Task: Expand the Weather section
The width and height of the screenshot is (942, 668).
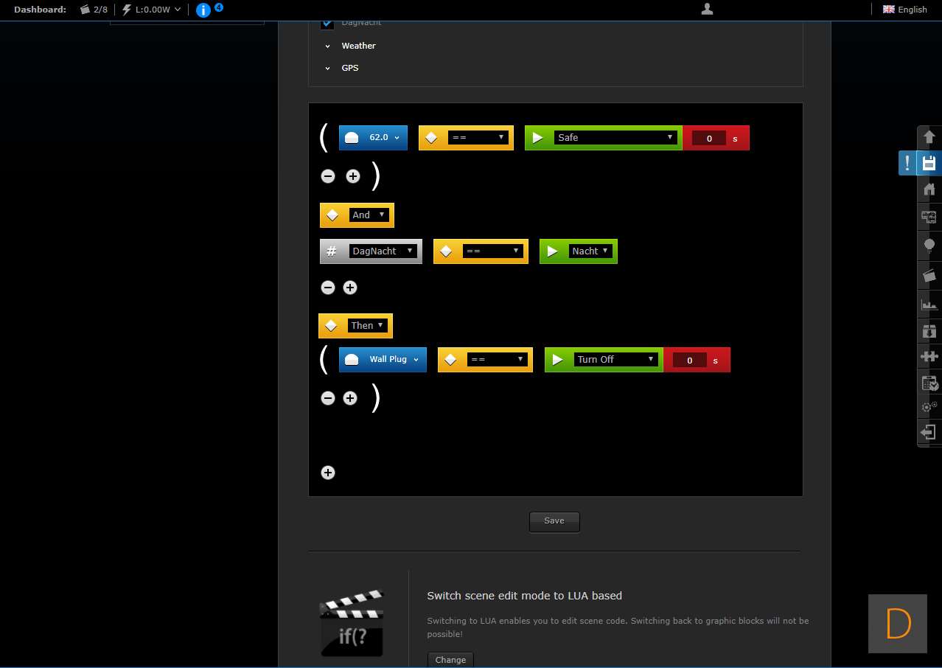Action: point(358,46)
